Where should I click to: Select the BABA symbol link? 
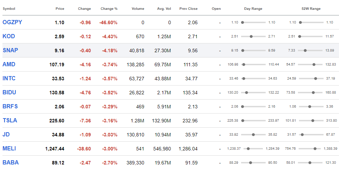(11, 163)
